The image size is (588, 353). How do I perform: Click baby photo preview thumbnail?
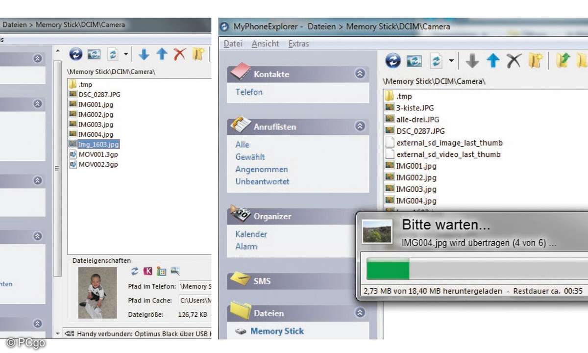click(98, 292)
